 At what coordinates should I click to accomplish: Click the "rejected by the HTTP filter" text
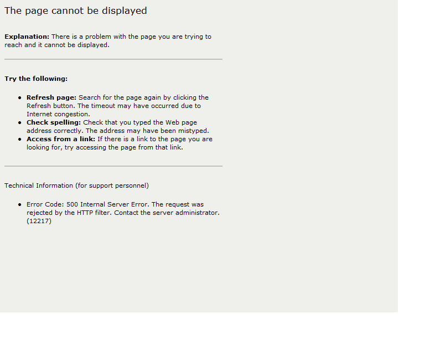pos(69,213)
